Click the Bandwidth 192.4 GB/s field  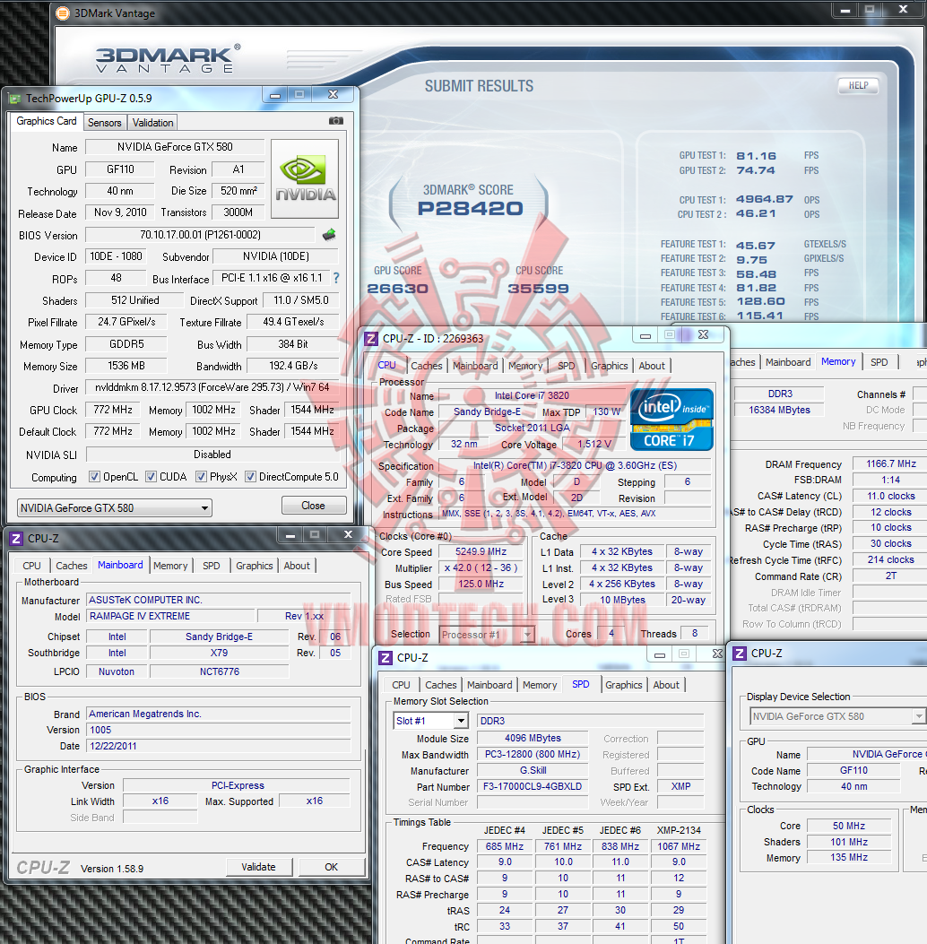point(293,366)
